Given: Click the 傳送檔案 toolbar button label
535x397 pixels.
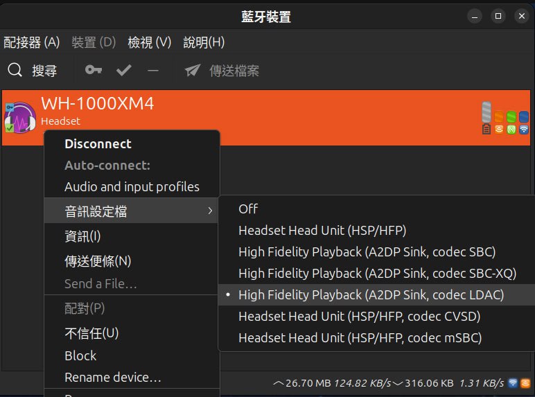Looking at the screenshot, I should pyautogui.click(x=234, y=71).
